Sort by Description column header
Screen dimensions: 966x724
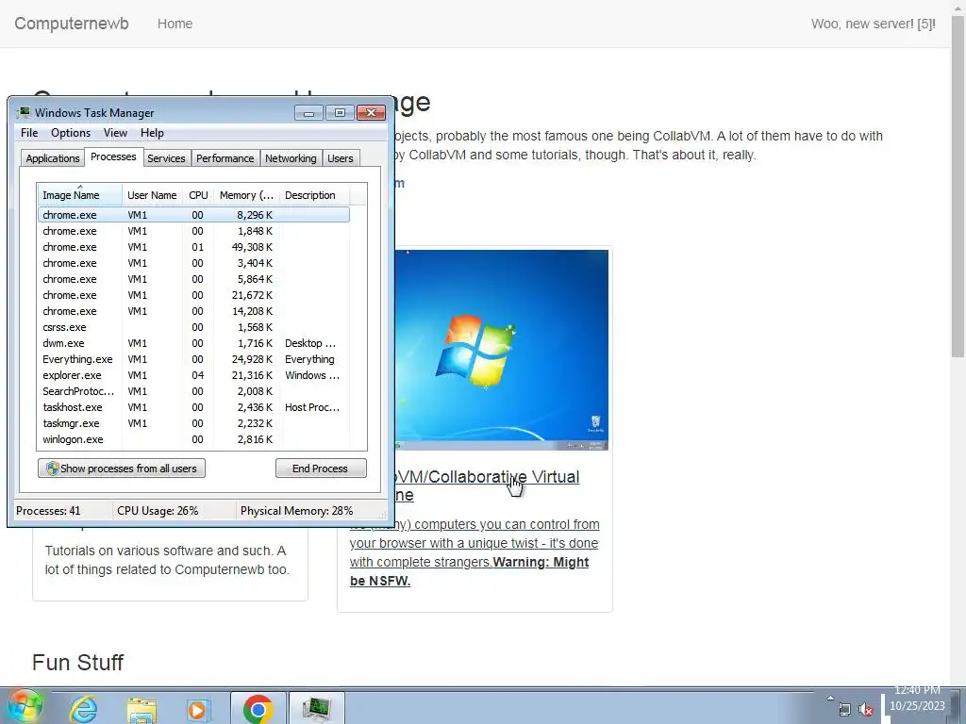coord(314,195)
